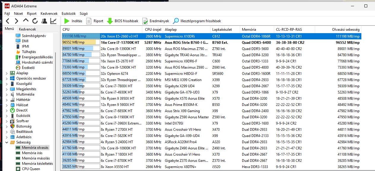Sort by Alaplap column header
The width and height of the screenshot is (375, 171).
click(x=186, y=30)
